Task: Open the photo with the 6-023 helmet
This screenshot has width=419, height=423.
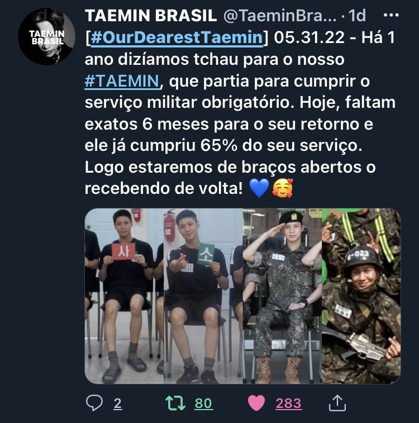Action: pyautogui.click(x=361, y=296)
